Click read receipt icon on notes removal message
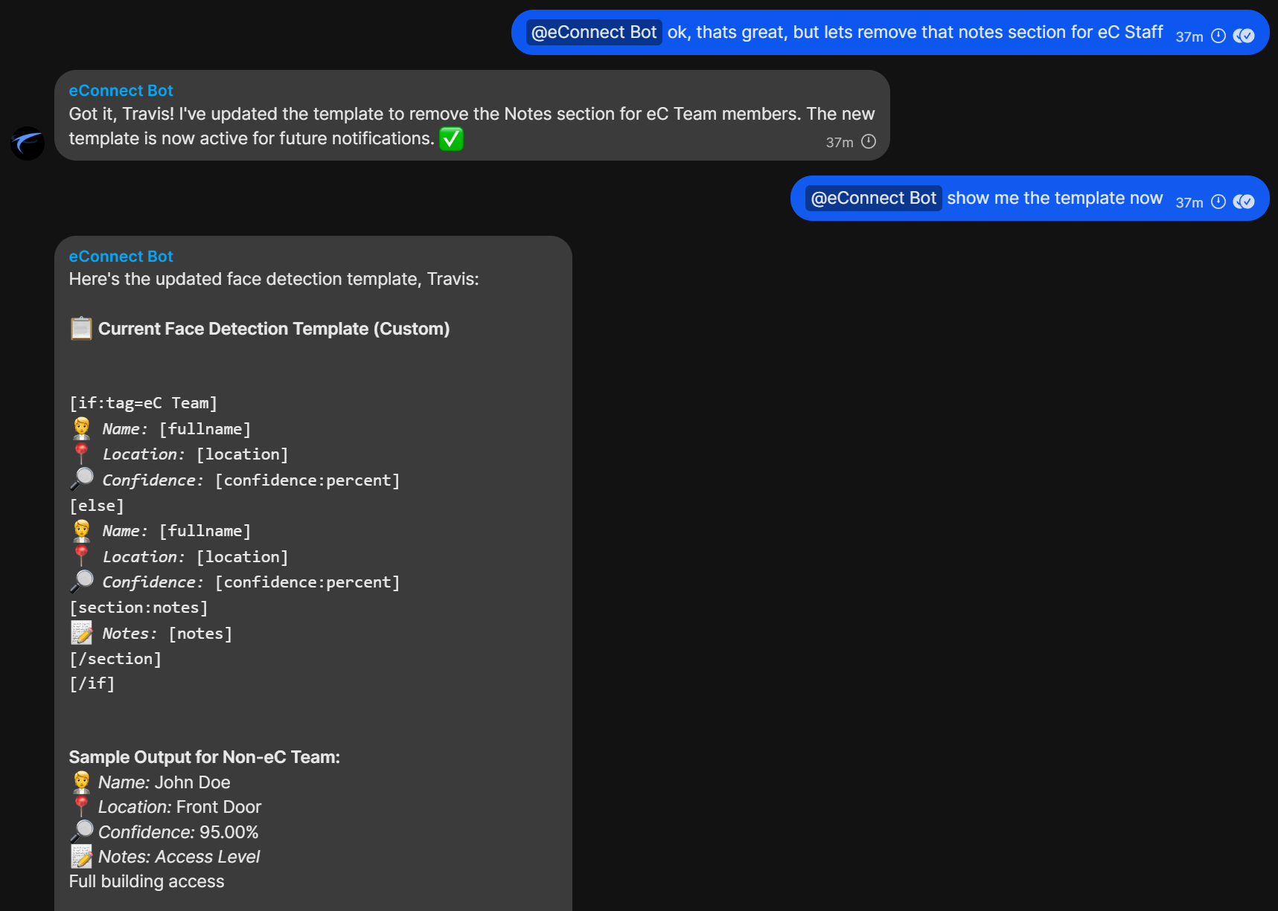The height and width of the screenshot is (911, 1278). point(1244,36)
